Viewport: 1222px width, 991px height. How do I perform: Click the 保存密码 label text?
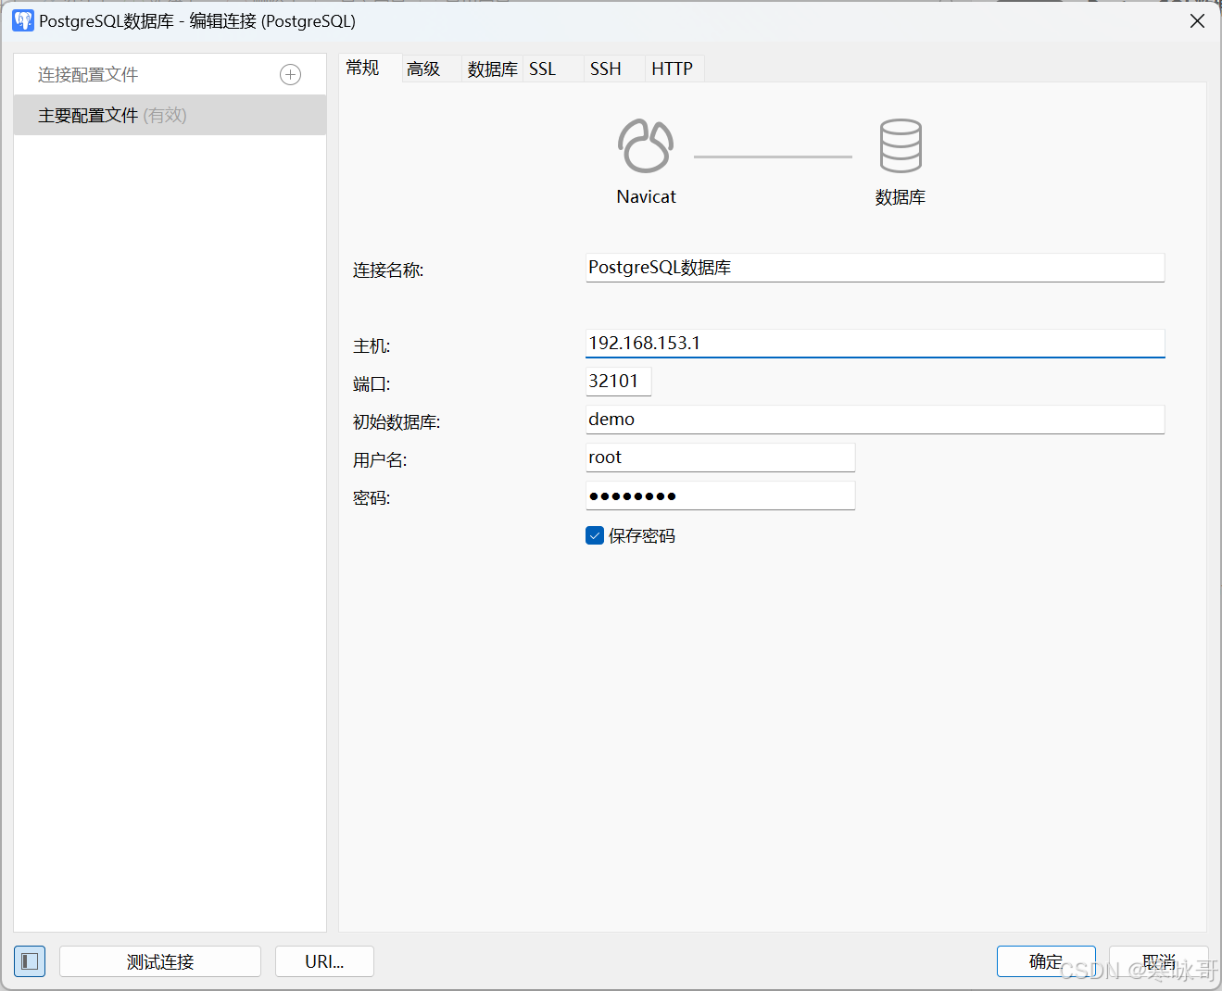pyautogui.click(x=642, y=536)
